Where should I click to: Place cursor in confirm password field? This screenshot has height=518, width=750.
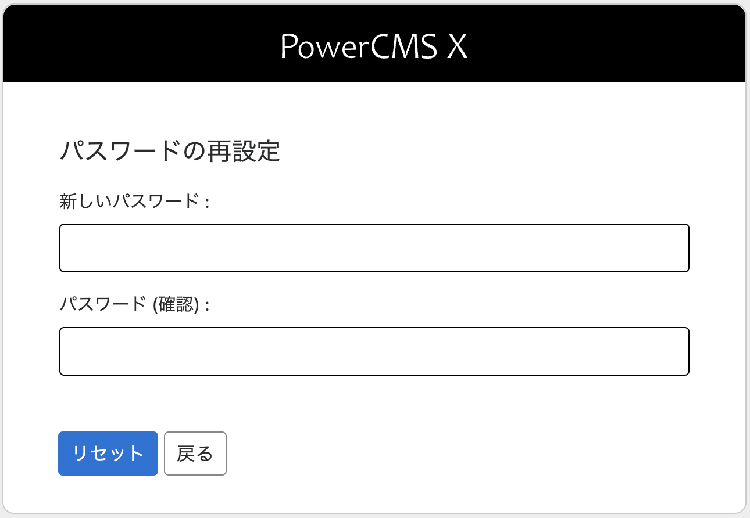pyautogui.click(x=374, y=351)
